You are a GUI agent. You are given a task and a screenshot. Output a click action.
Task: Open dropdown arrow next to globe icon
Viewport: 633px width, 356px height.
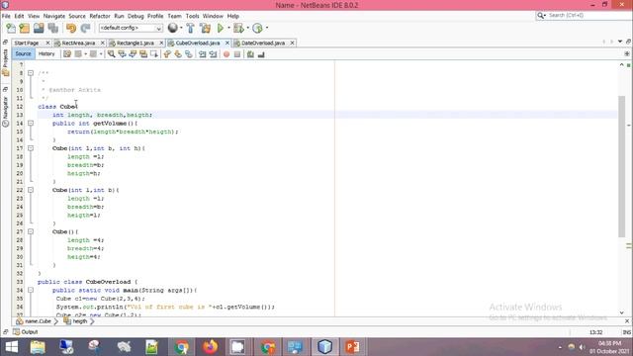tap(181, 28)
